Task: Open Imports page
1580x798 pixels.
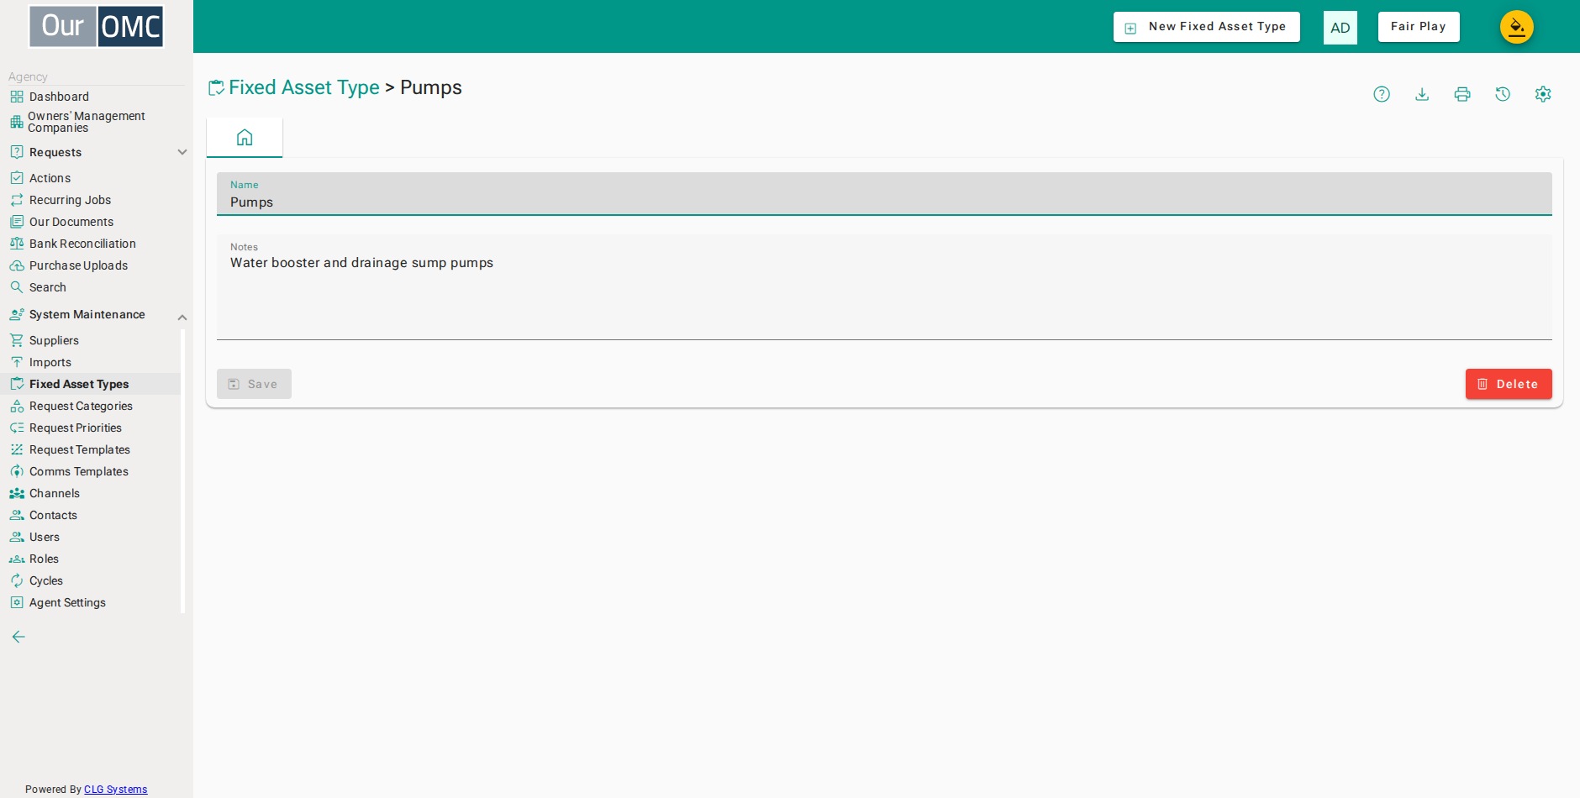Action: [50, 362]
